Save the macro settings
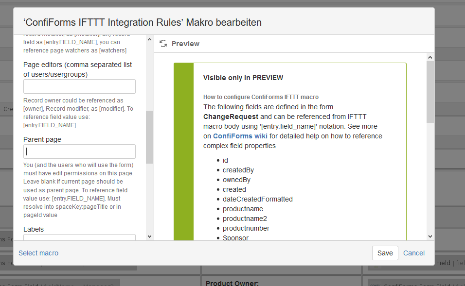 [385, 253]
